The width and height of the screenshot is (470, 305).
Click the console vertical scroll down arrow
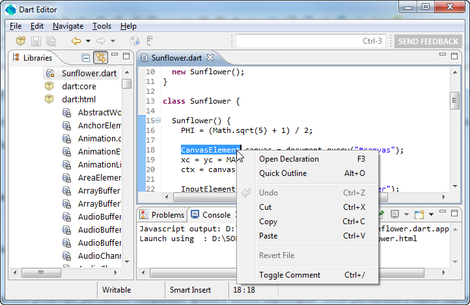pos(455,262)
